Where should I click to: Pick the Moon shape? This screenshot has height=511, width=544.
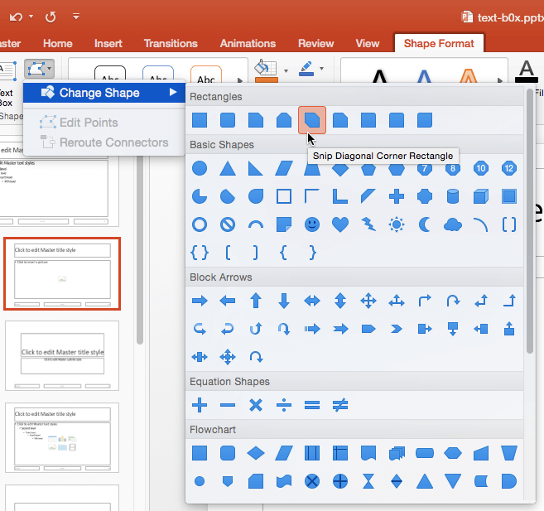pos(425,224)
